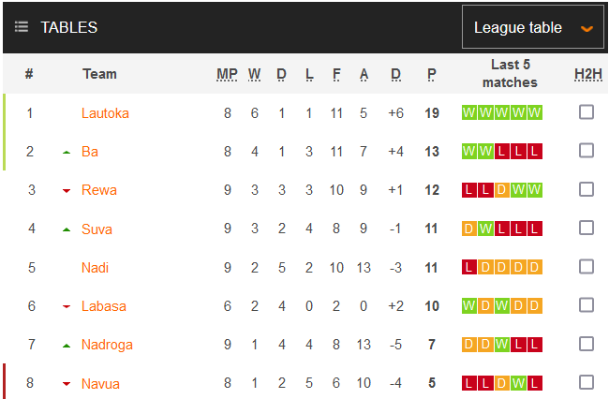The width and height of the screenshot is (609, 399).
Task: Click the P points column header
Action: 432,74
